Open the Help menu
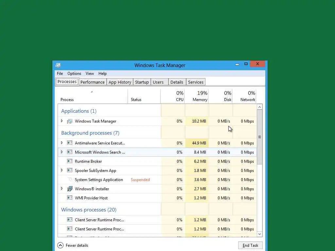 (x=102, y=74)
